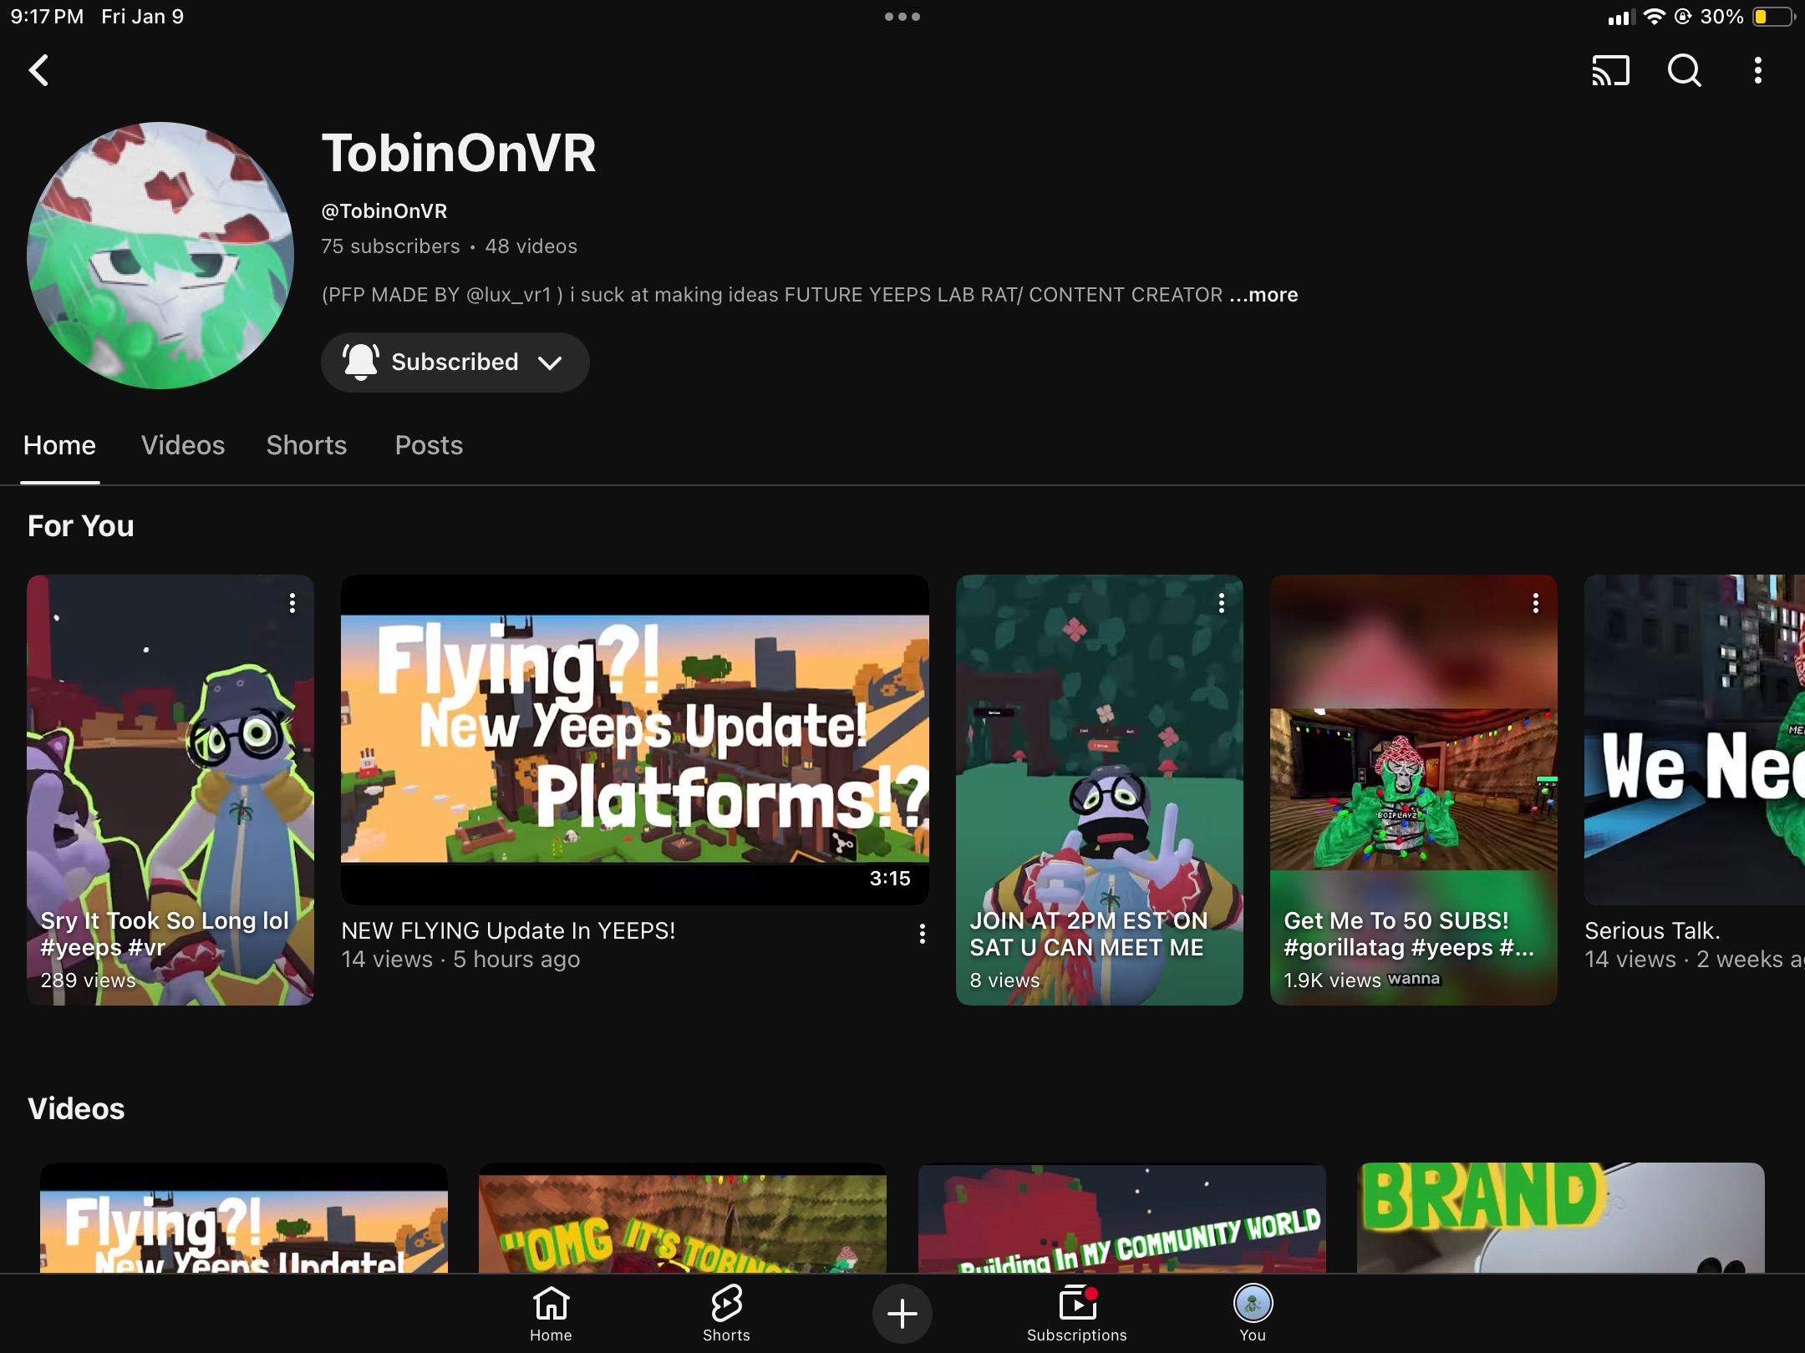Tap the '75 subscribers' count text
Image resolution: width=1805 pixels, height=1353 pixels.
point(390,246)
